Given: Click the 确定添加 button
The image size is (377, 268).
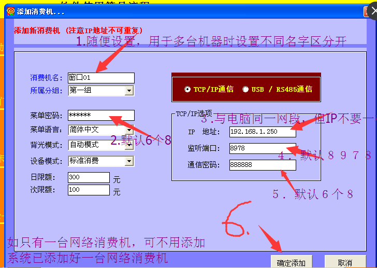Looking at the screenshot, I should [291, 262].
